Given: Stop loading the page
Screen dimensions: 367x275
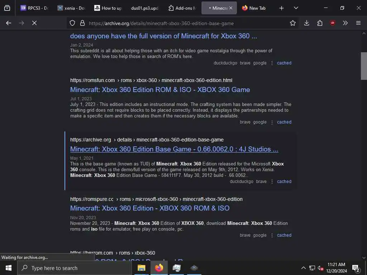Looking at the screenshot, I should [34, 23].
